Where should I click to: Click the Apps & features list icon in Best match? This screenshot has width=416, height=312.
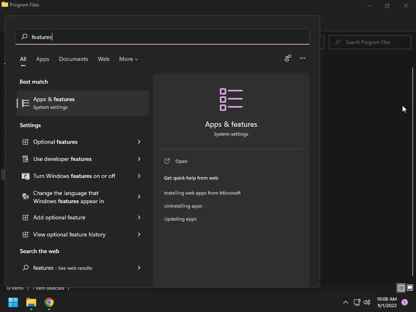click(26, 103)
